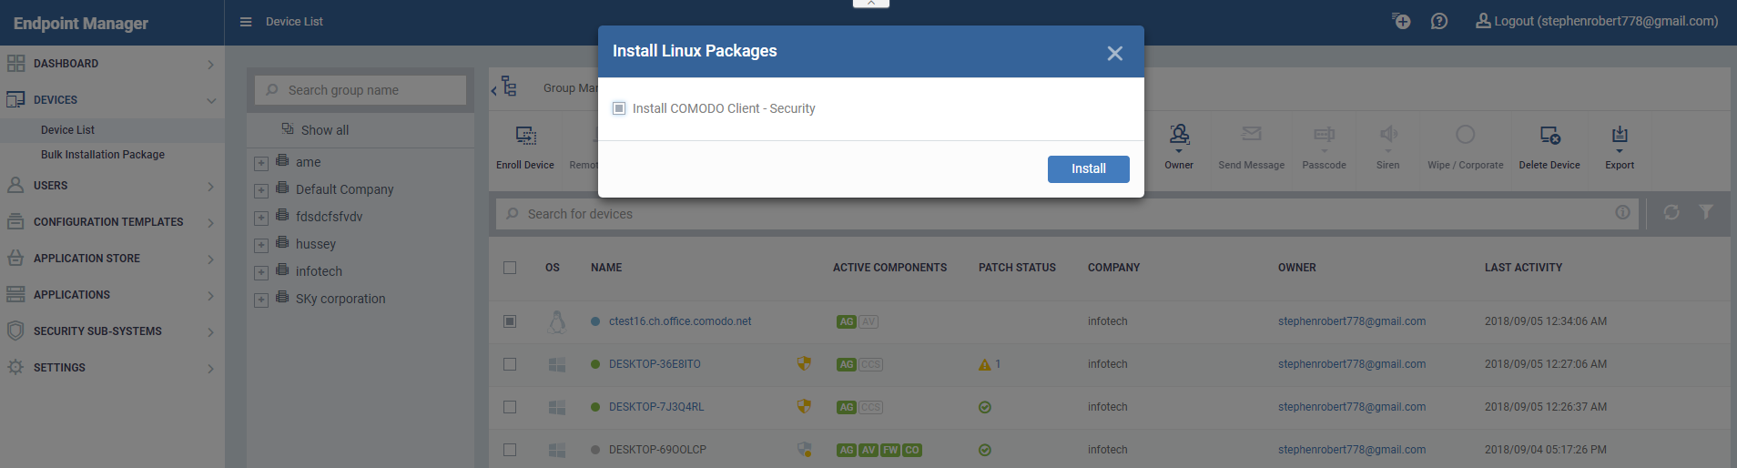
Task: Click patch warning icon for DESKTOP-36E8ITO
Action: point(984,364)
